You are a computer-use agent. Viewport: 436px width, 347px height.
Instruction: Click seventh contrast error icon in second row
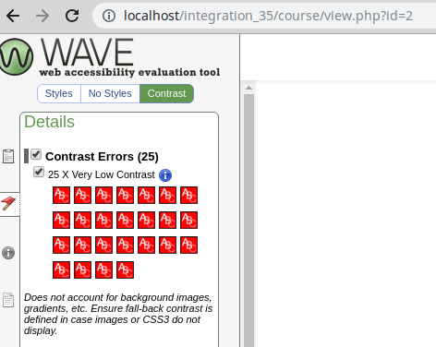click(188, 220)
